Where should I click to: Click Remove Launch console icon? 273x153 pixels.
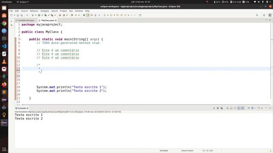click(218, 108)
